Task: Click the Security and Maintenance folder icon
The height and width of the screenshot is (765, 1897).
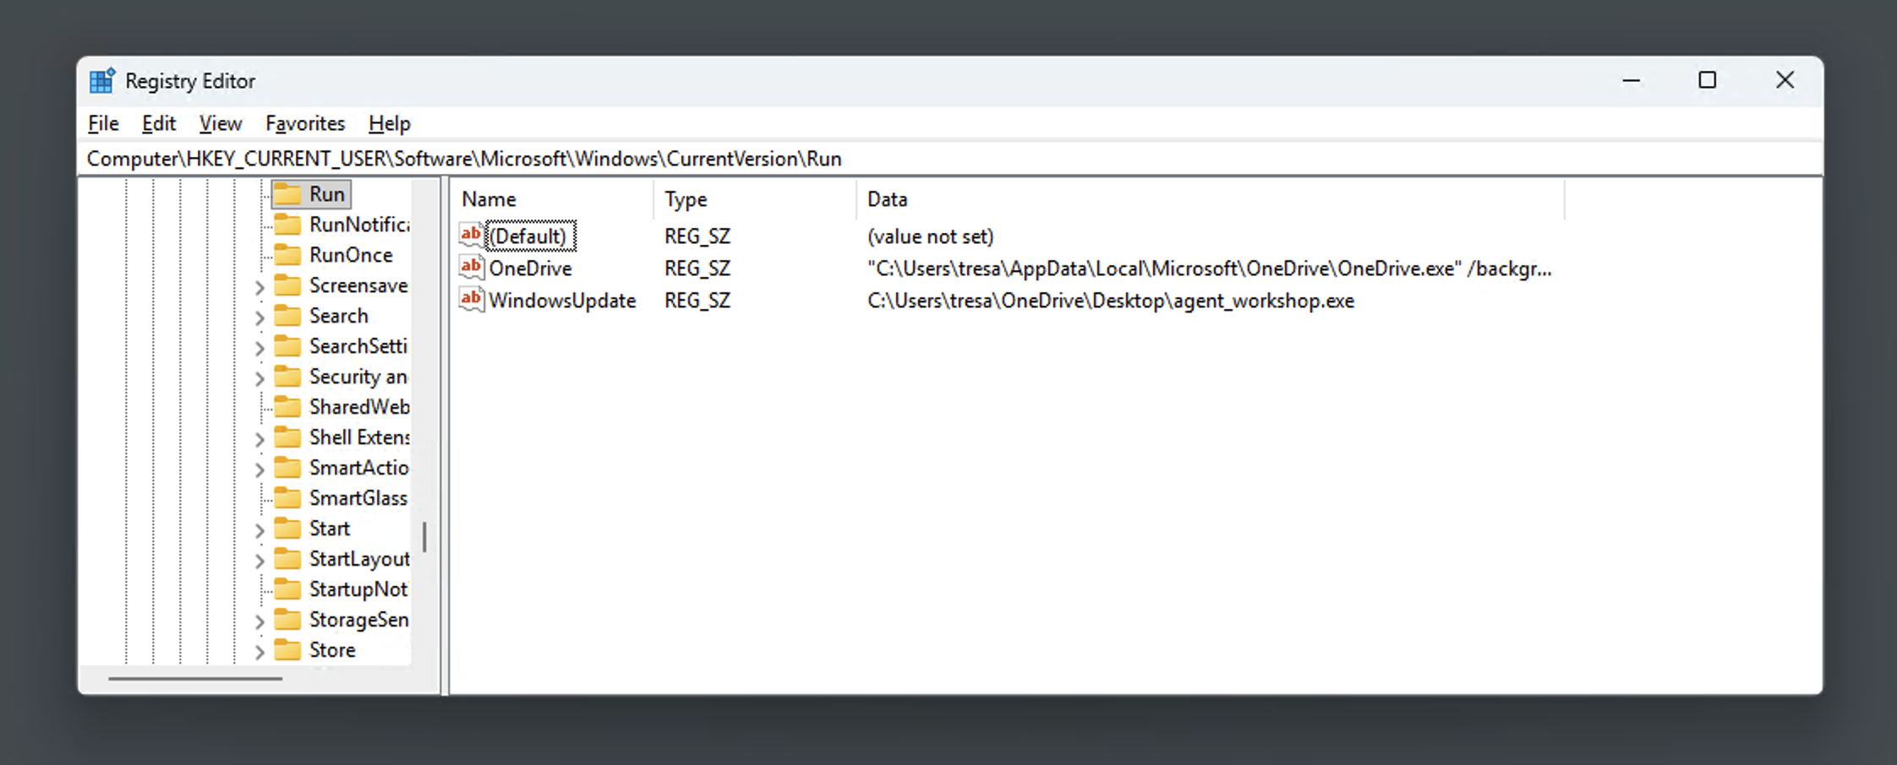Action: [287, 377]
